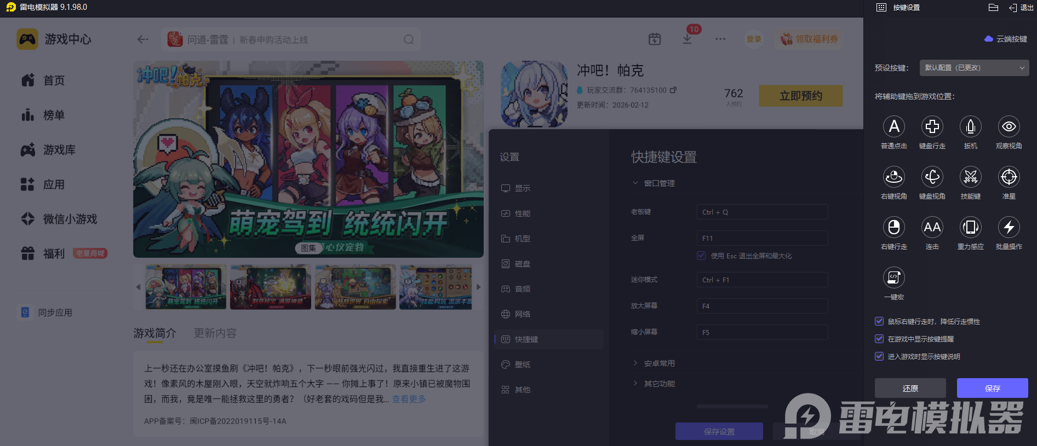This screenshot has height=446, width=1037.
Task: Go to 首页 in the sidebar
Action: (x=43, y=80)
